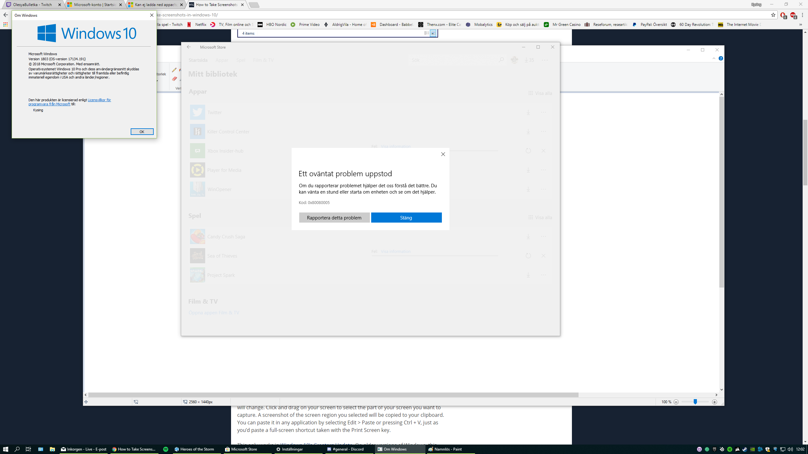808x454 pixels.
Task: Switch to the OlesyaBulletka - Twitch Chrome tab
Action: (33, 5)
